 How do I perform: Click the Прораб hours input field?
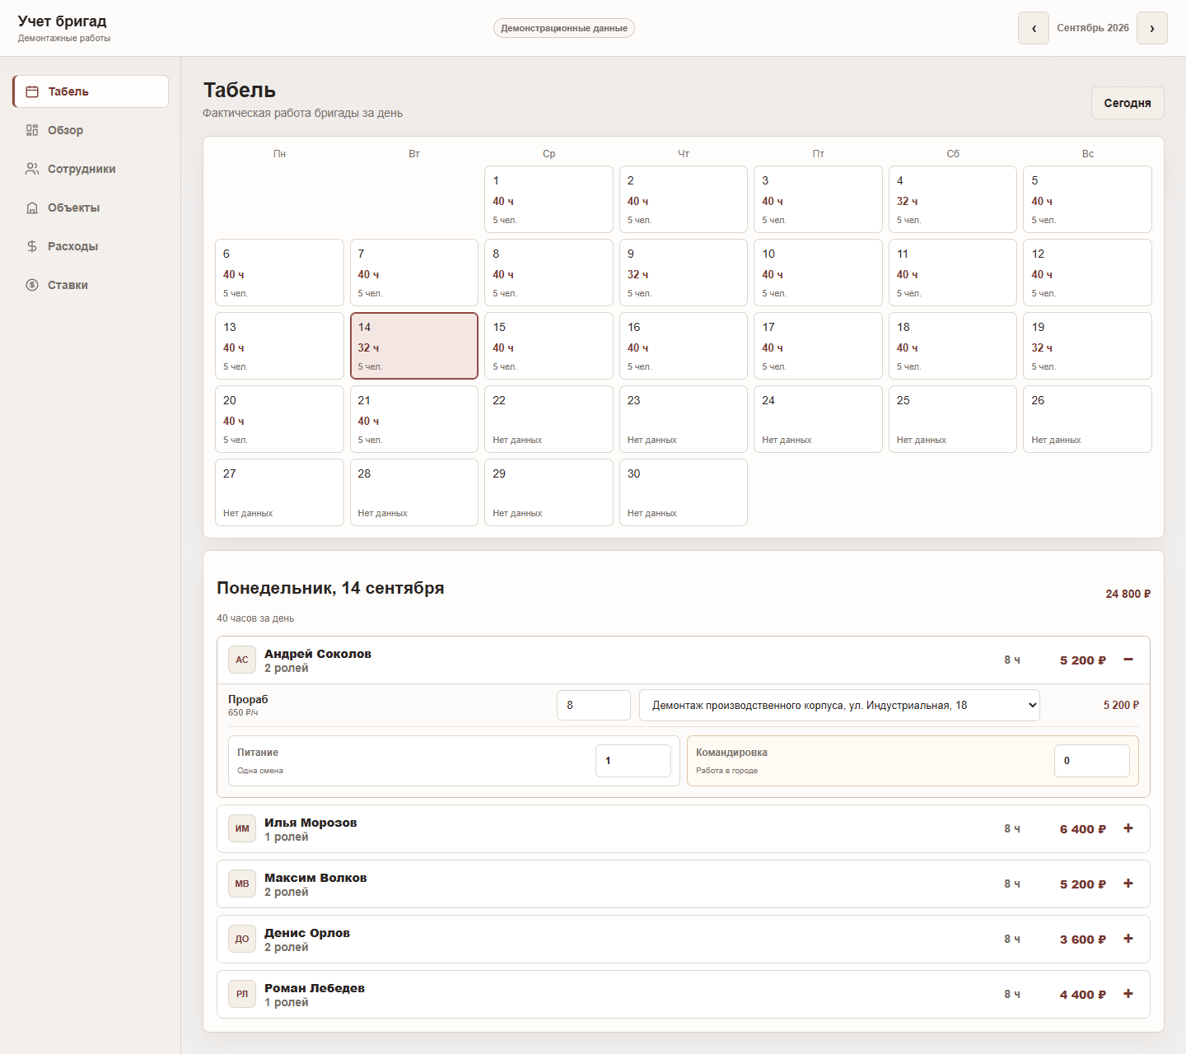click(x=594, y=705)
